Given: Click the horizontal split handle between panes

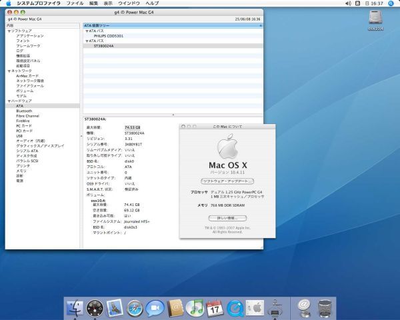Looking at the screenshot, I should 173,115.
